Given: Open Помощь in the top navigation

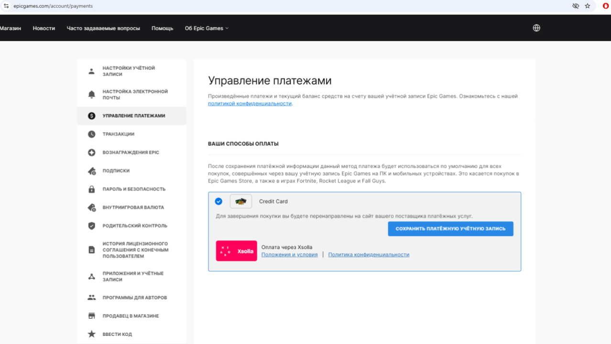Looking at the screenshot, I should point(163,28).
